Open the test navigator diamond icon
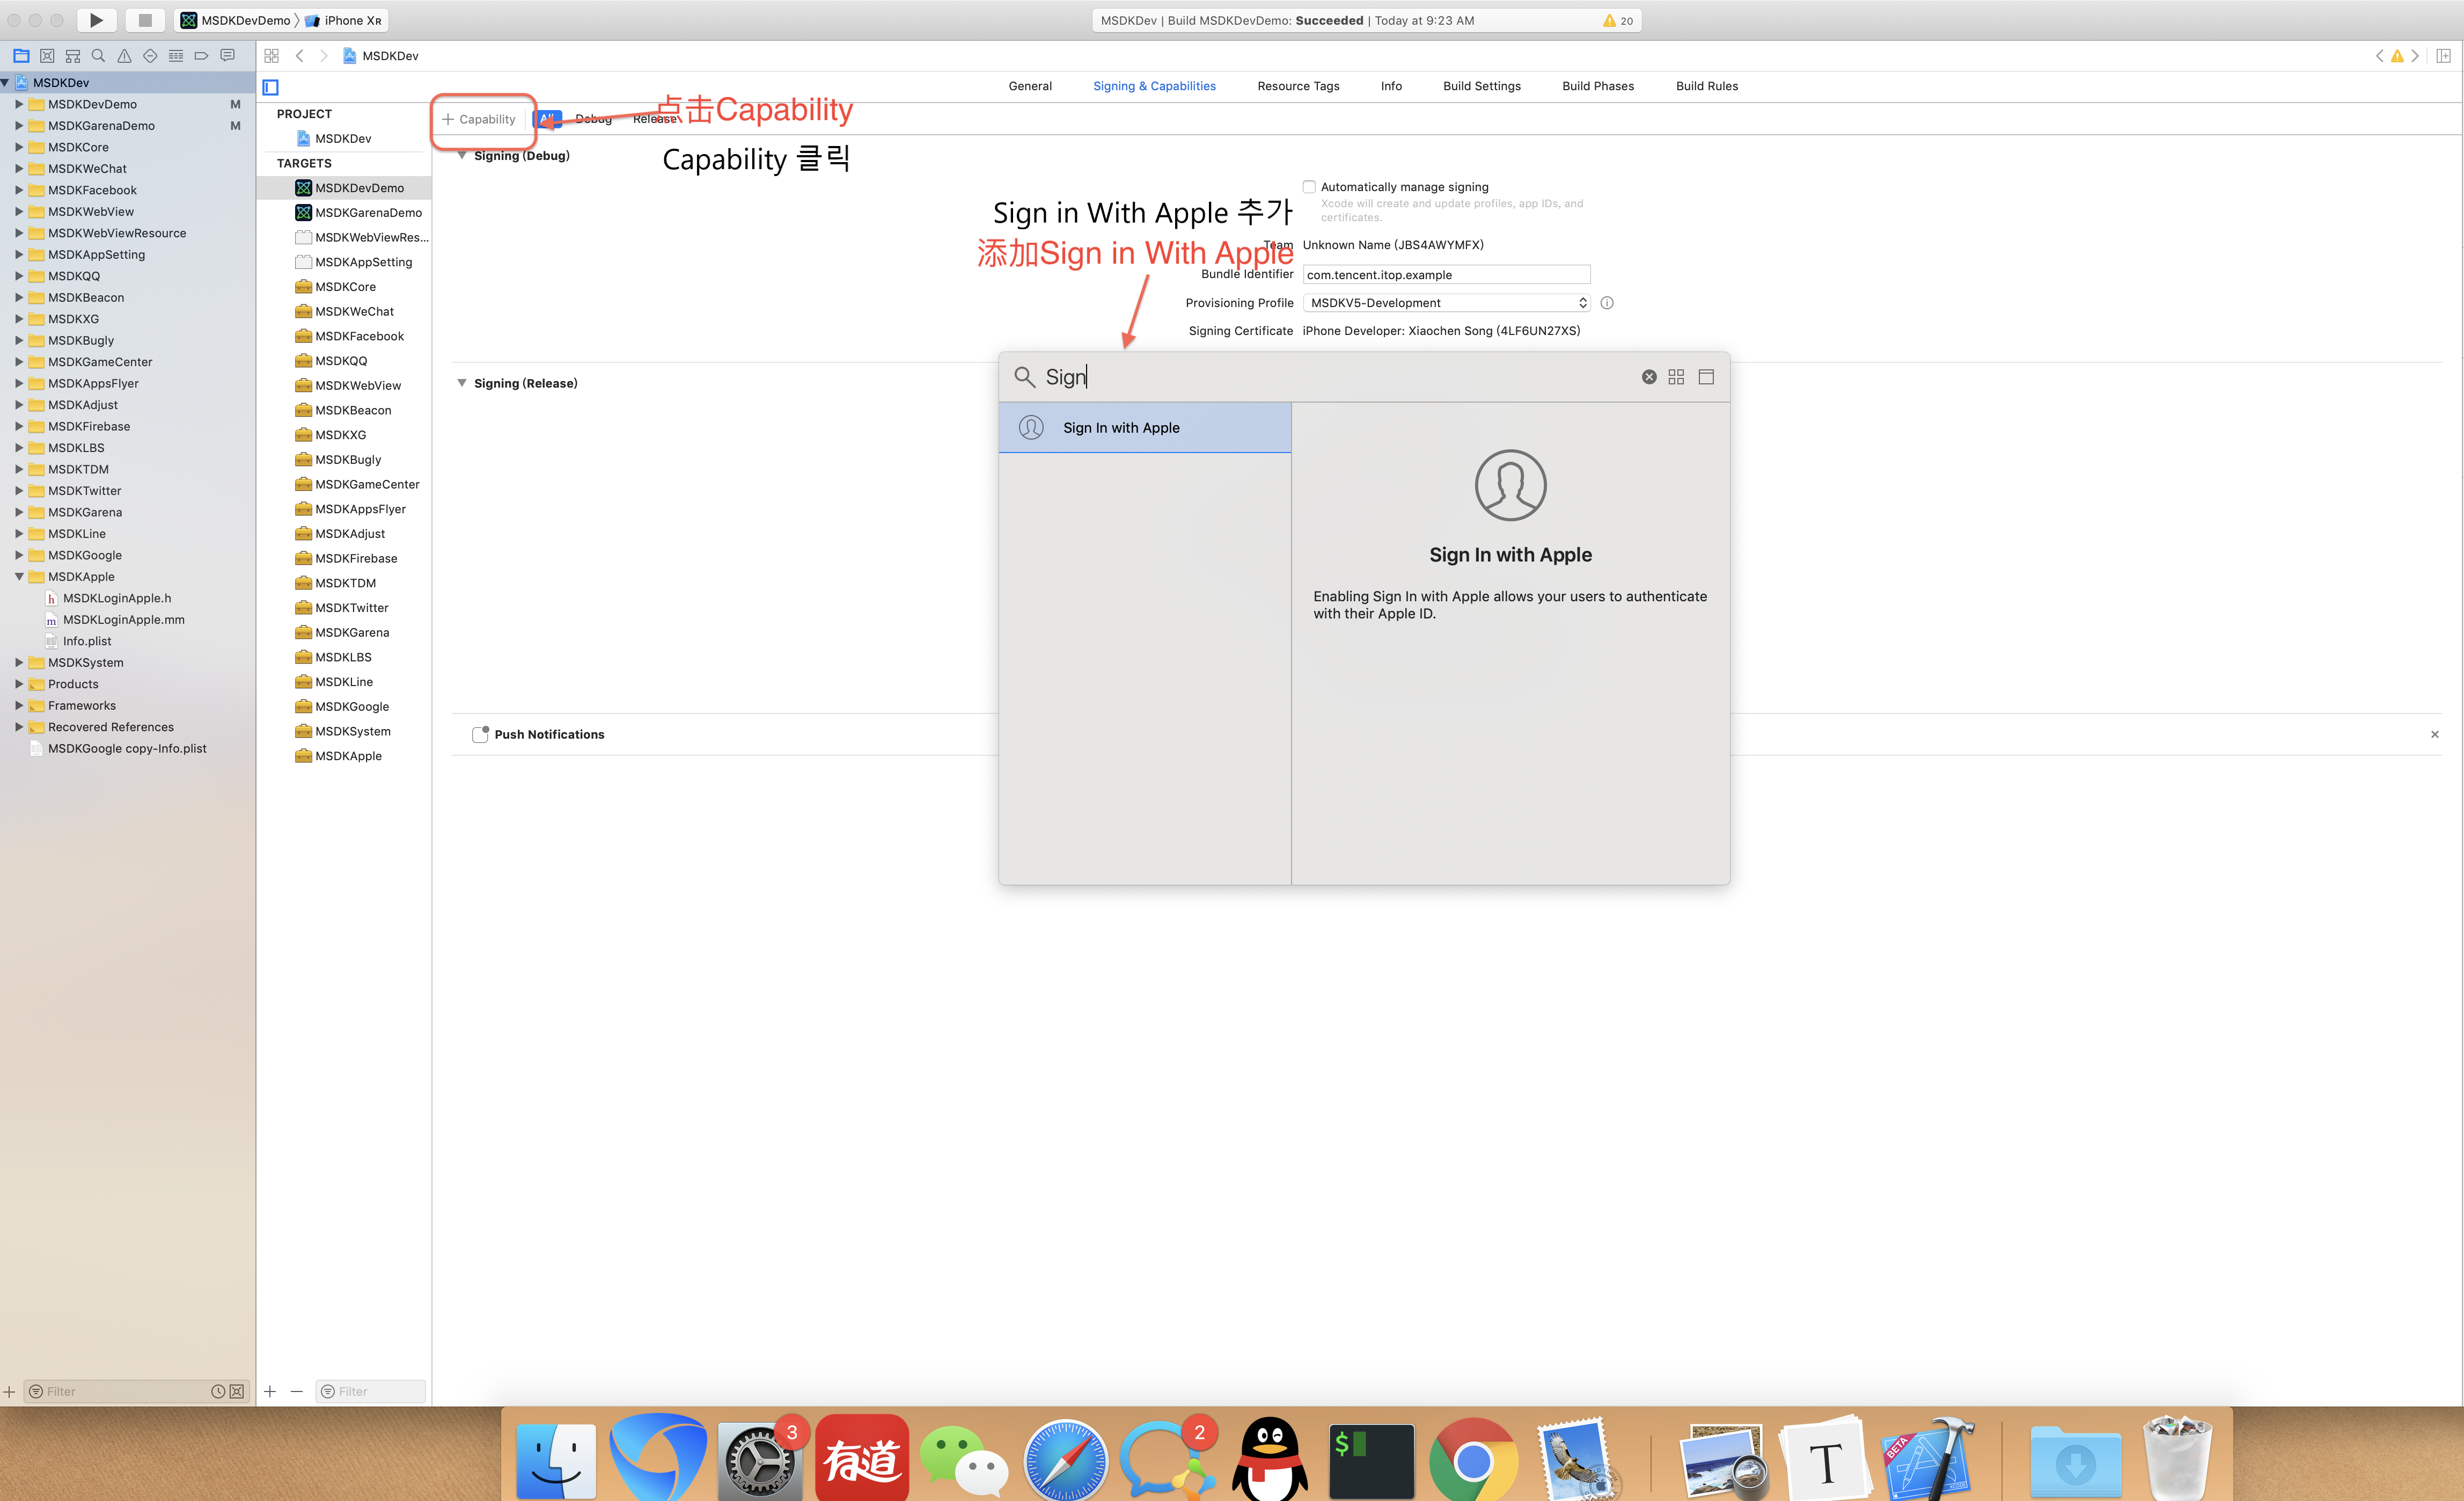The image size is (2464, 1501). [x=150, y=56]
